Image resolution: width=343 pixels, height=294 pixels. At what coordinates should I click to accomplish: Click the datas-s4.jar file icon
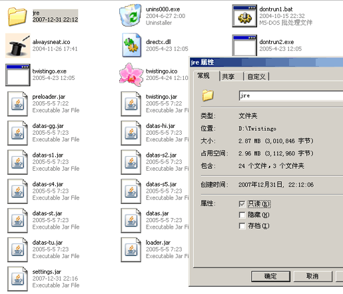pyautogui.click(x=18, y=191)
